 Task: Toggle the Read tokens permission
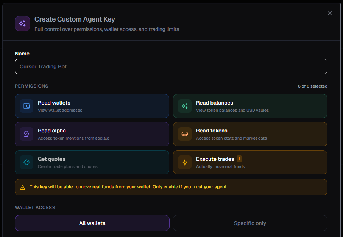pyautogui.click(x=250, y=134)
